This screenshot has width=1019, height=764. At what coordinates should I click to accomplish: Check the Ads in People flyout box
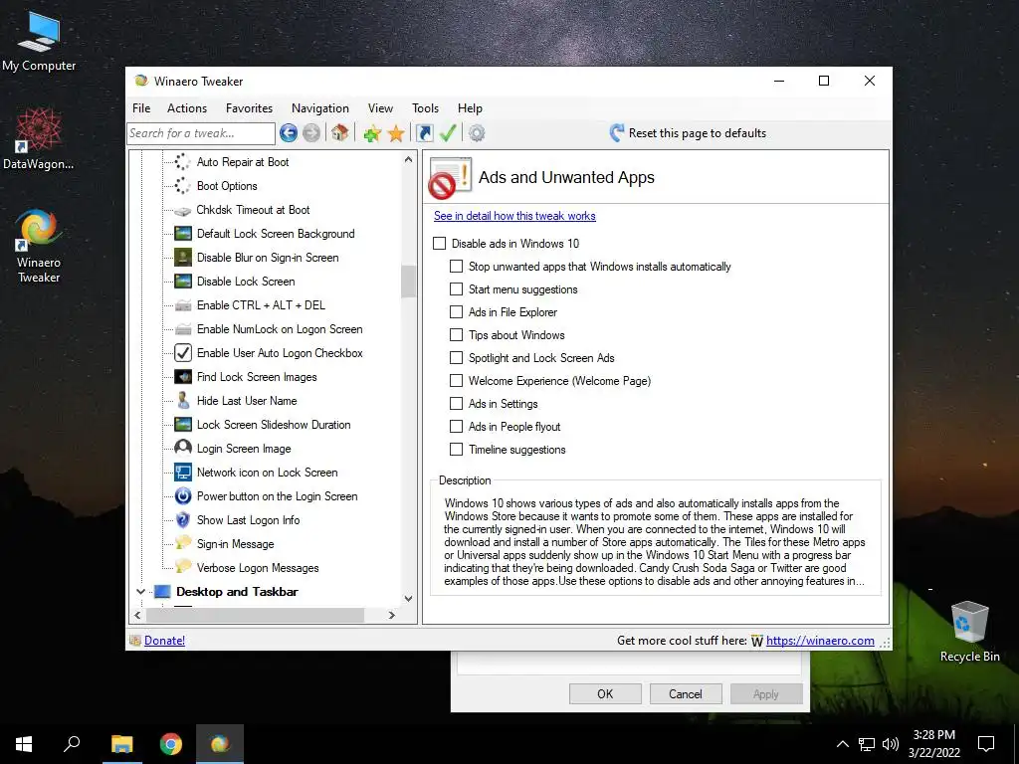(x=456, y=426)
